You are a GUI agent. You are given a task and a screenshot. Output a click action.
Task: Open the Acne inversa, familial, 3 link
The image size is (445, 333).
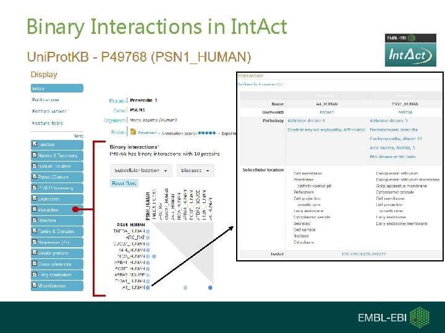392,148
